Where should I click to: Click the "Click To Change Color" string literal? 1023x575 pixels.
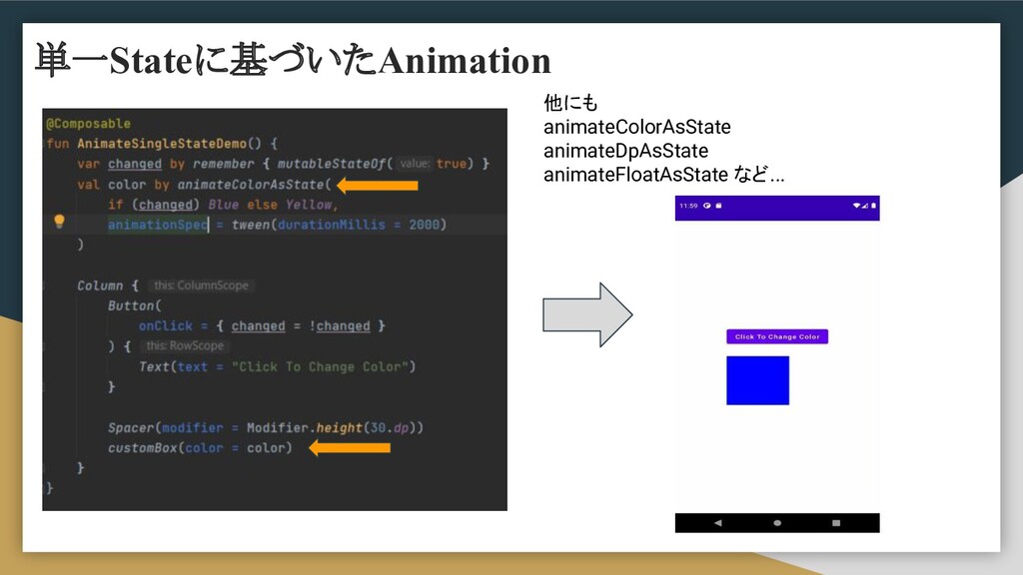320,366
